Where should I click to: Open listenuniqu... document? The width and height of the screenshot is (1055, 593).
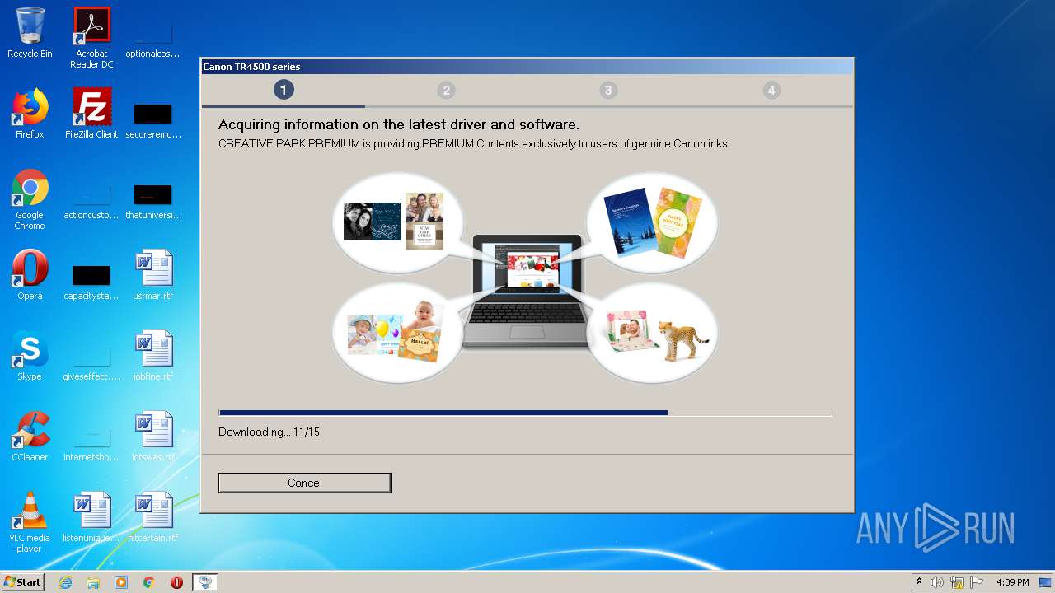tap(91, 517)
